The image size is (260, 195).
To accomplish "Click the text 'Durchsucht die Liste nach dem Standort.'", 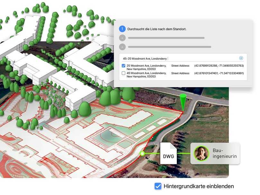I will pos(157,29).
